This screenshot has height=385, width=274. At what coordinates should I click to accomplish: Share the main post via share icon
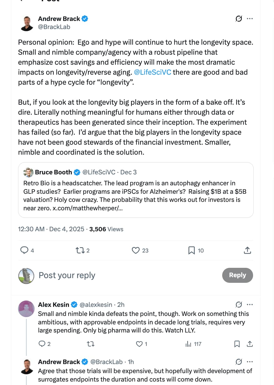tap(247, 250)
